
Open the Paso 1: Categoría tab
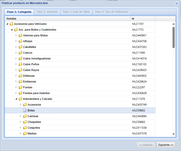click(x=19, y=12)
